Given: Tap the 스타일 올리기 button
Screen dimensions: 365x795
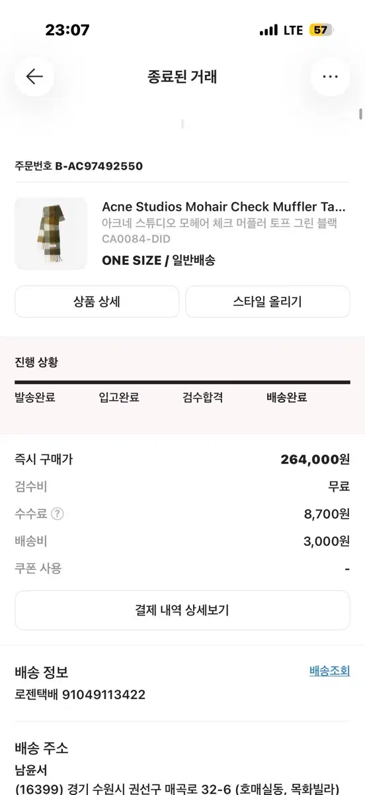Looking at the screenshot, I should pyautogui.click(x=268, y=301).
